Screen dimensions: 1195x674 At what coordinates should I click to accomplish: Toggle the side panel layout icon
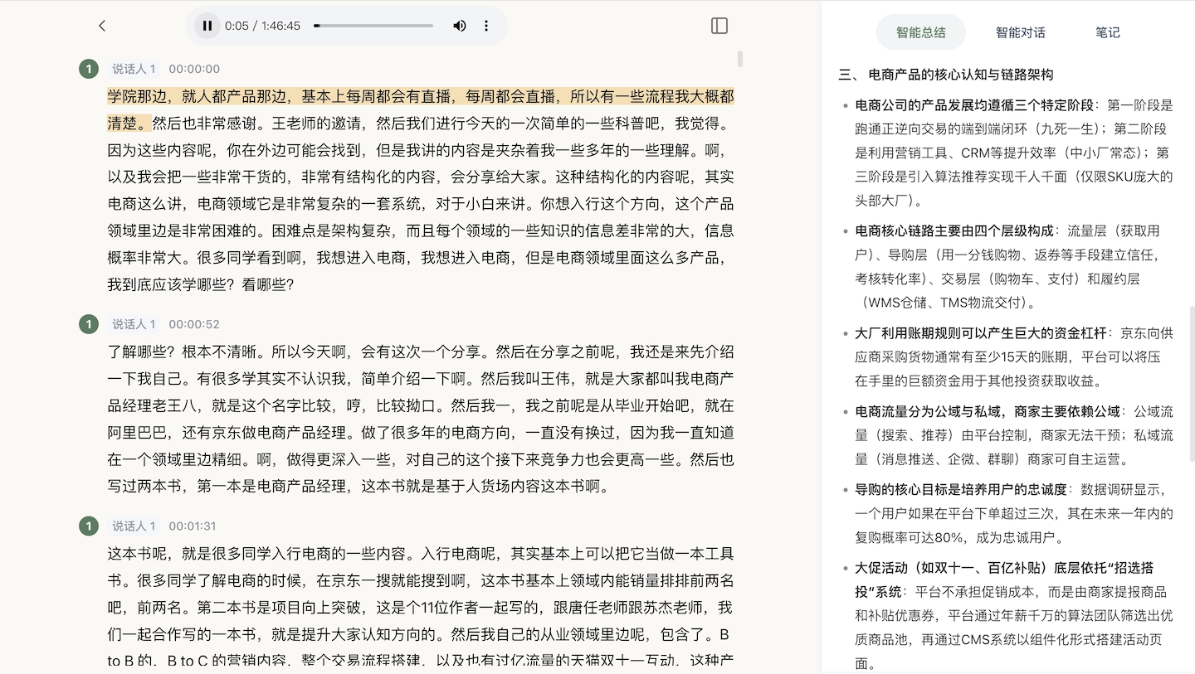[719, 26]
